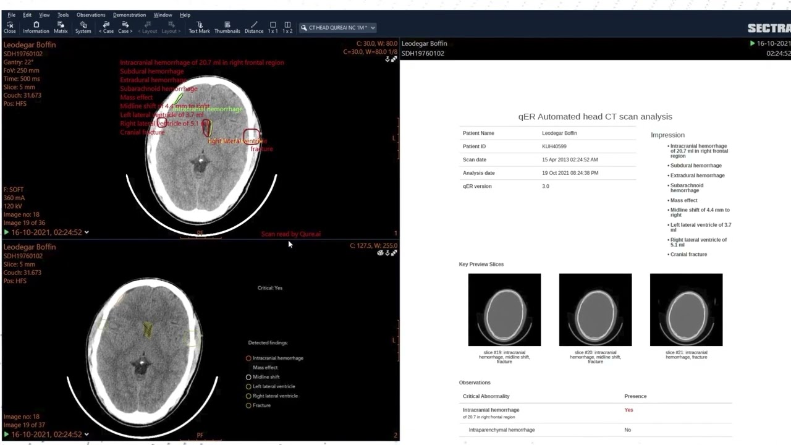Viewport: 791px width, 445px height.
Task: Switch to 1 x 2 layout
Action: 287,27
